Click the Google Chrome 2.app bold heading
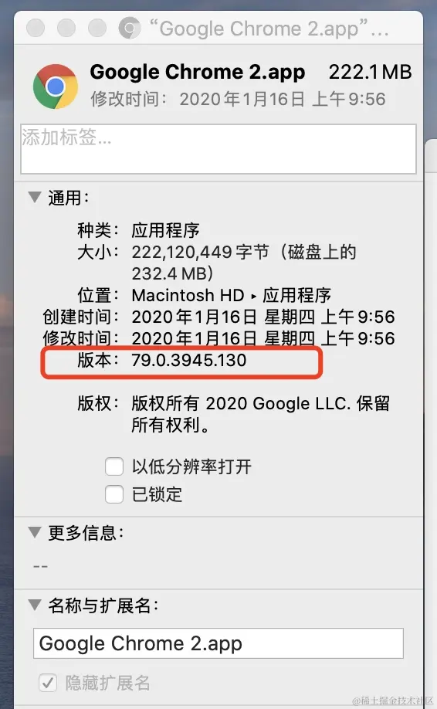The image size is (437, 709). click(x=198, y=73)
